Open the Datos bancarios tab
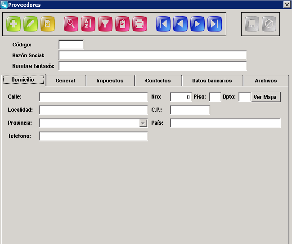The image size is (292, 244). click(x=212, y=81)
